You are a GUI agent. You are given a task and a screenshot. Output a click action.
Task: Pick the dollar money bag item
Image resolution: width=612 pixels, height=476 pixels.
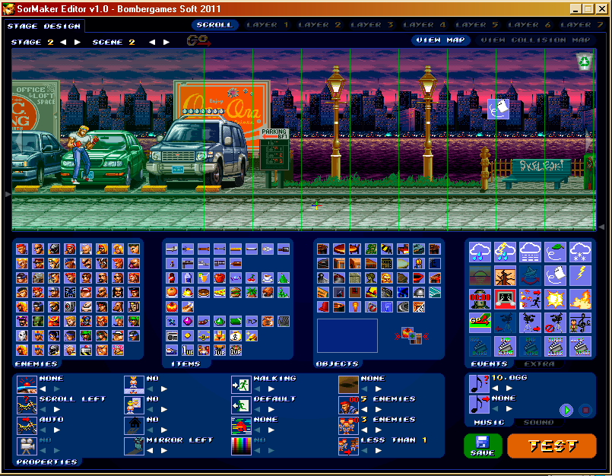(236, 335)
